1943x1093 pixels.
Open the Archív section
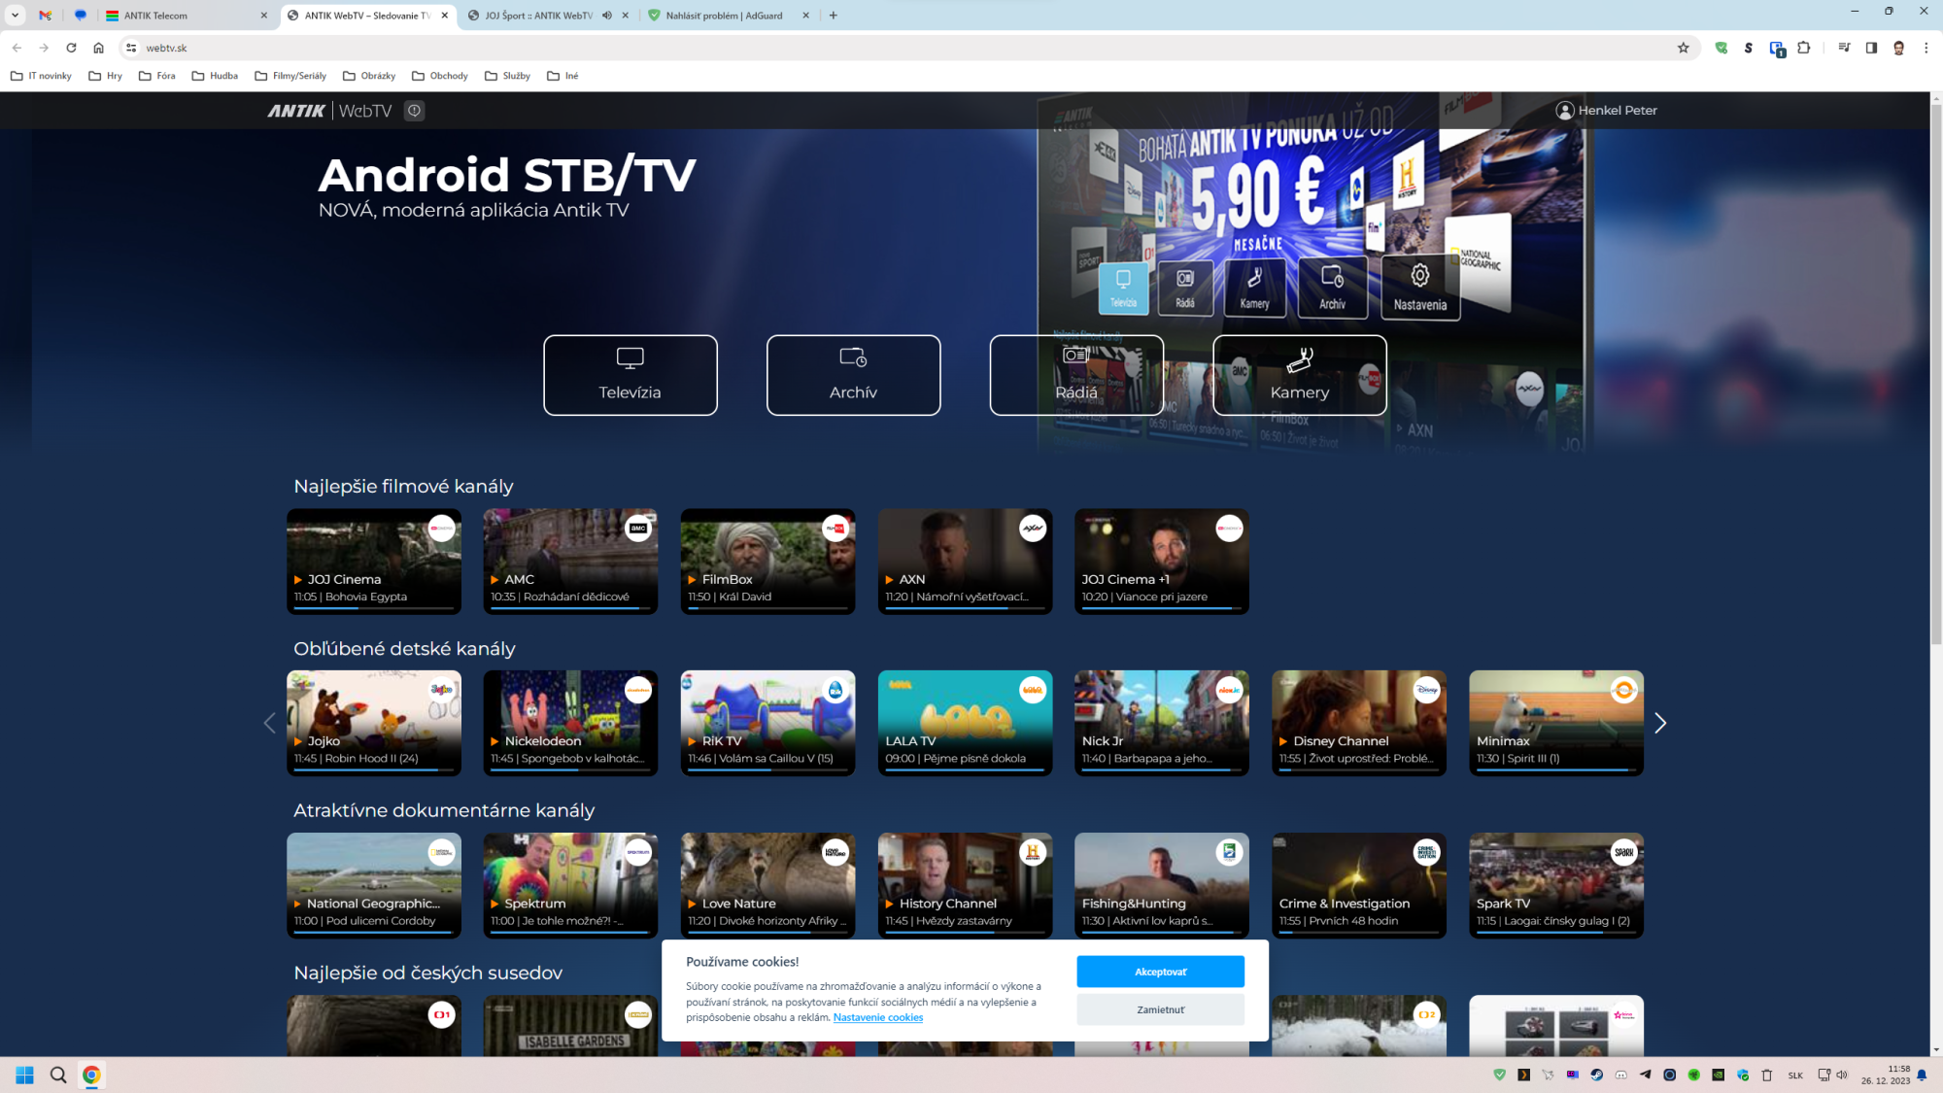pyautogui.click(x=852, y=375)
